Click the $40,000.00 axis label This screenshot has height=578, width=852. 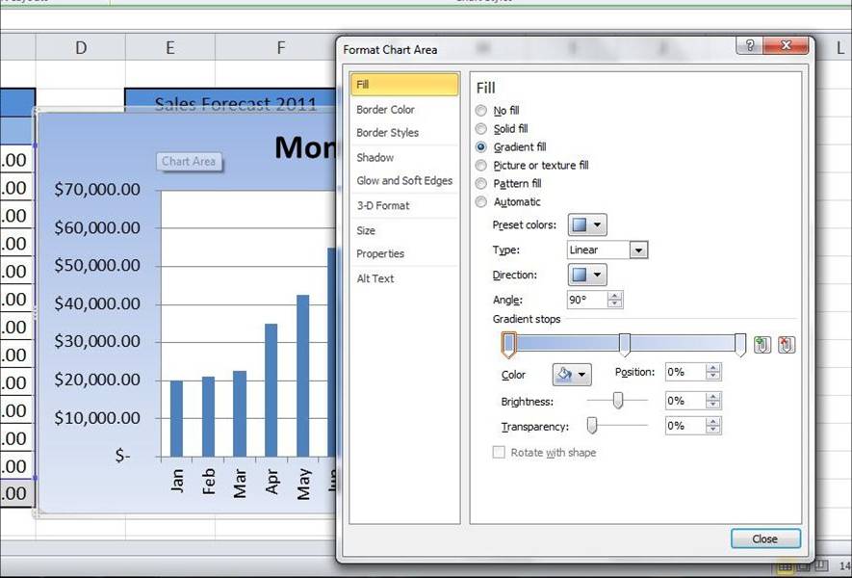pyautogui.click(x=96, y=303)
